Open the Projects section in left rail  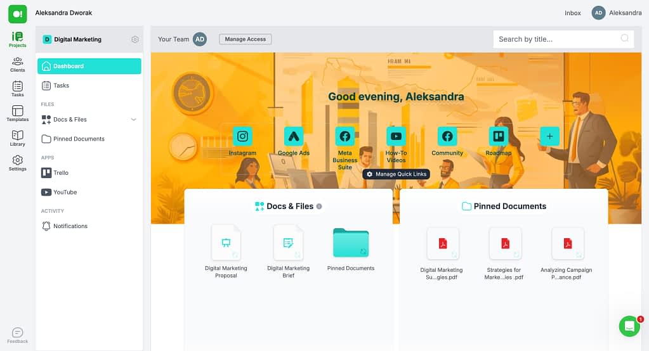17,40
